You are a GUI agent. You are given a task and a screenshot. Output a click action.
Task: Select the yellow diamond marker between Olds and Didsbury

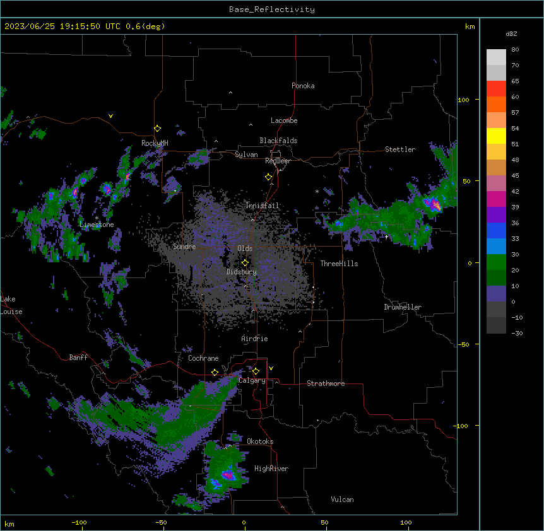pos(245,263)
